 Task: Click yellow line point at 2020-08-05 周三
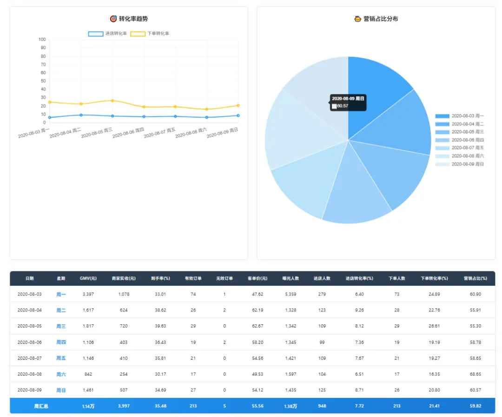pos(112,101)
